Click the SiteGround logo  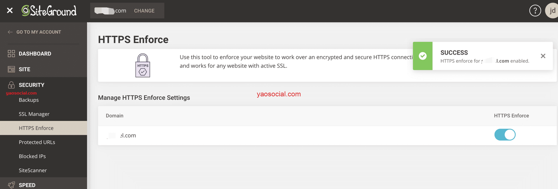point(49,11)
